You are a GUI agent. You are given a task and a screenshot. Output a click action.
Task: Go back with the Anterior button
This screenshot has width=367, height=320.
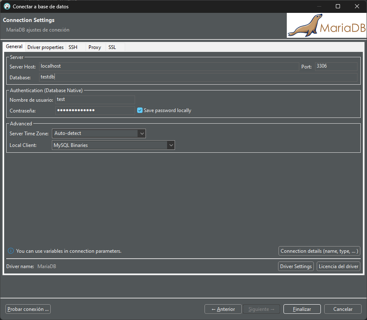[223, 309]
